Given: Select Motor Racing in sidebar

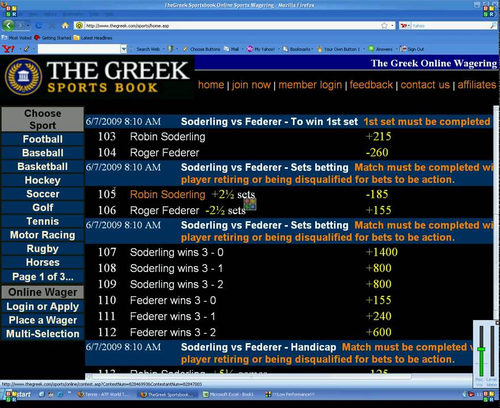Looking at the screenshot, I should coord(43,235).
